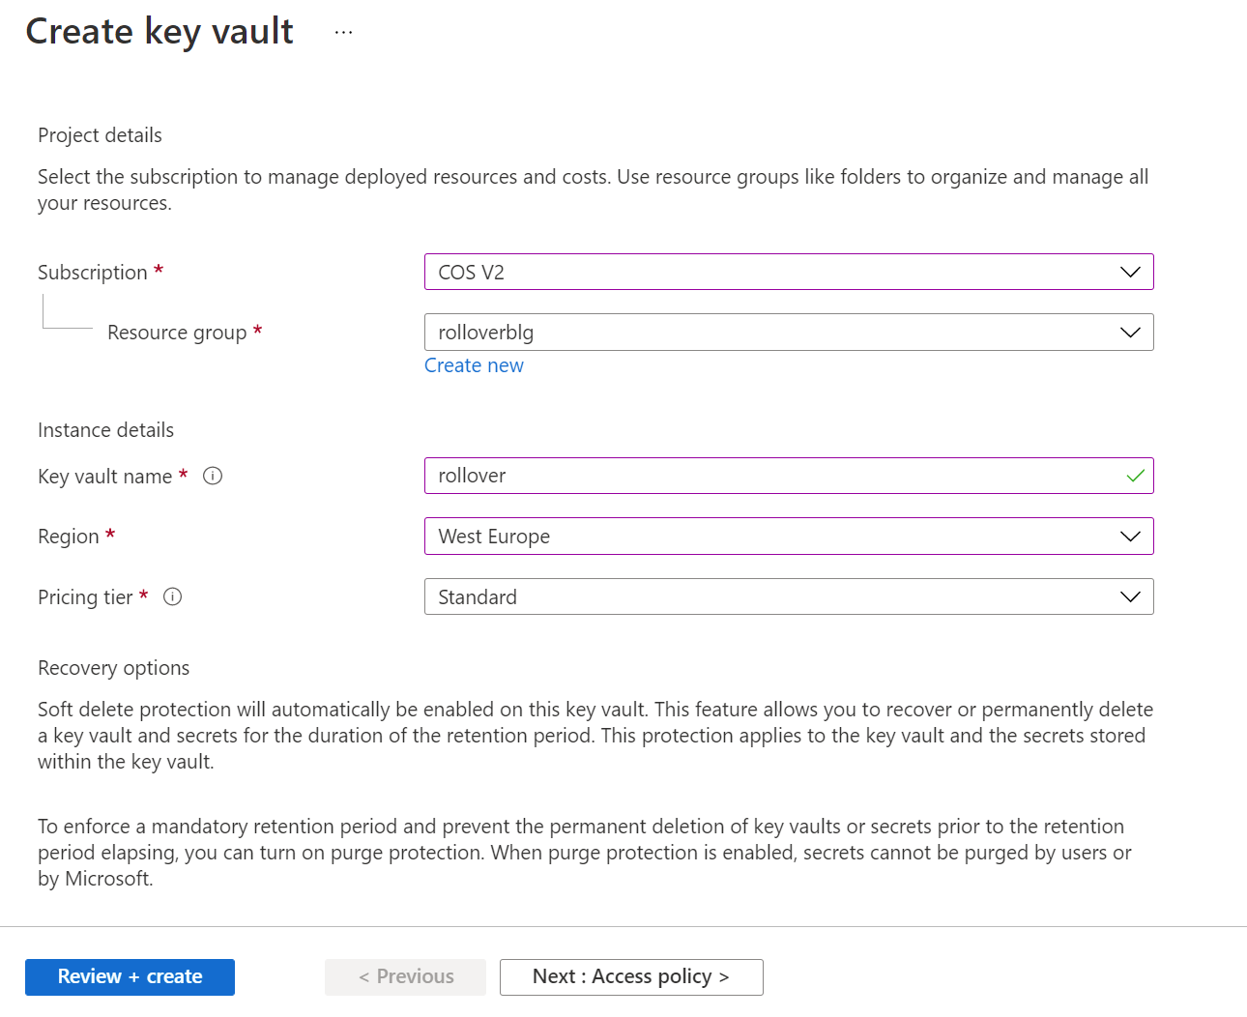Focus the Key vault name text field
Image resolution: width=1247 pixels, height=1017 pixels.
coord(764,476)
